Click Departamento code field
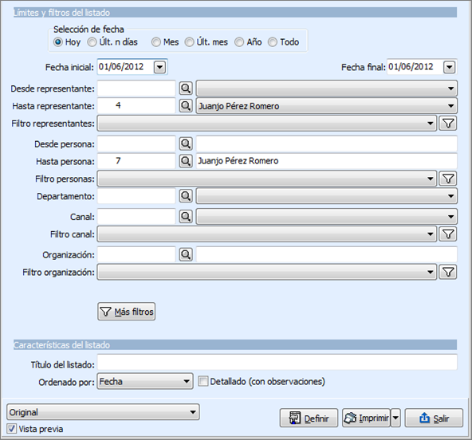The image size is (472, 440). coord(136,196)
